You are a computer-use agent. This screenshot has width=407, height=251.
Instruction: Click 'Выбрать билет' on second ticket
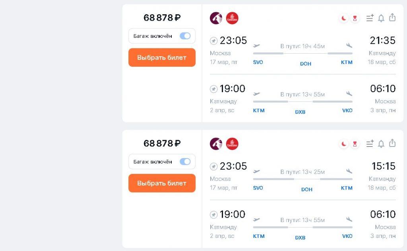pyautogui.click(x=162, y=183)
